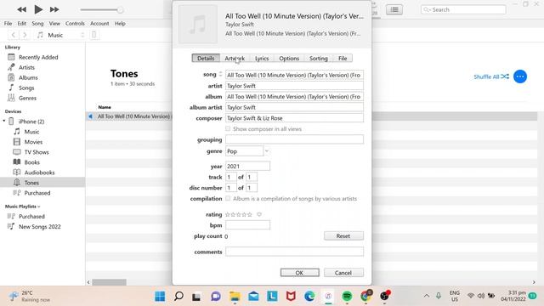Click the grouping input field
544x306 pixels.
tap(294, 139)
